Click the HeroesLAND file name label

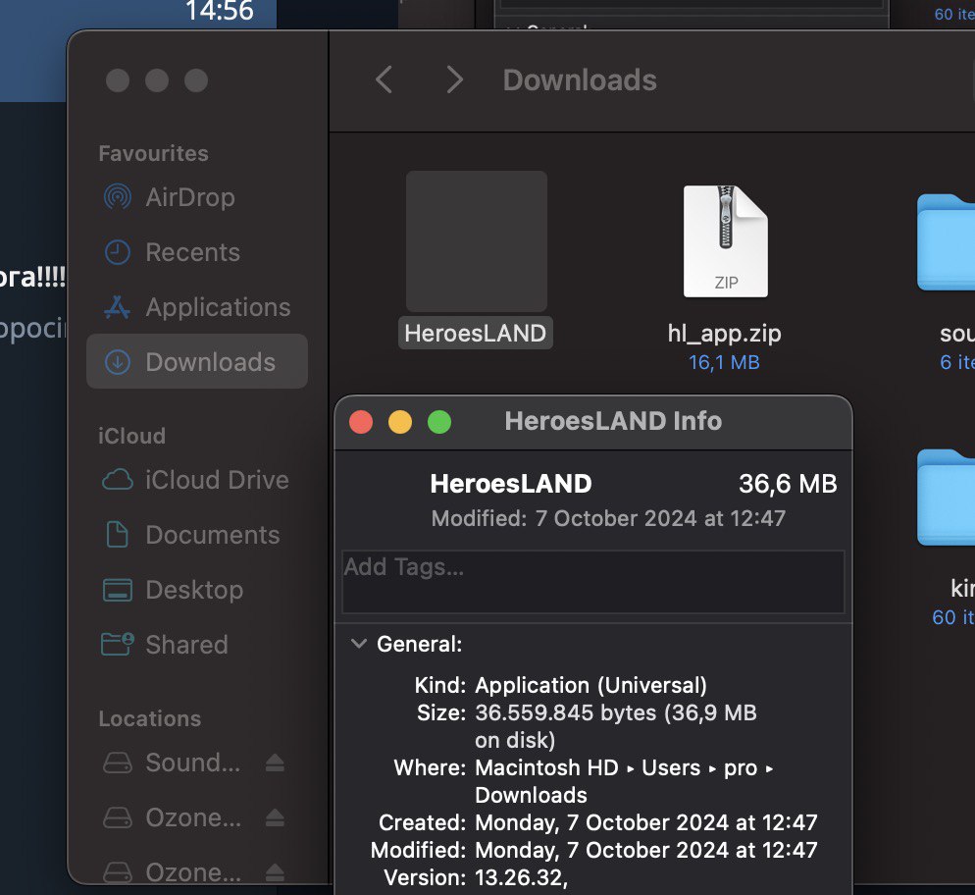click(x=477, y=334)
